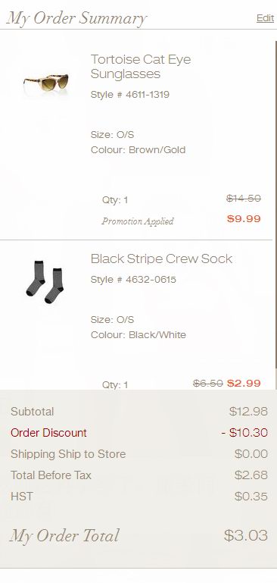277x583 pixels.
Task: Click the order summary vertical scrollbar
Action: pyautogui.click(x=276, y=205)
